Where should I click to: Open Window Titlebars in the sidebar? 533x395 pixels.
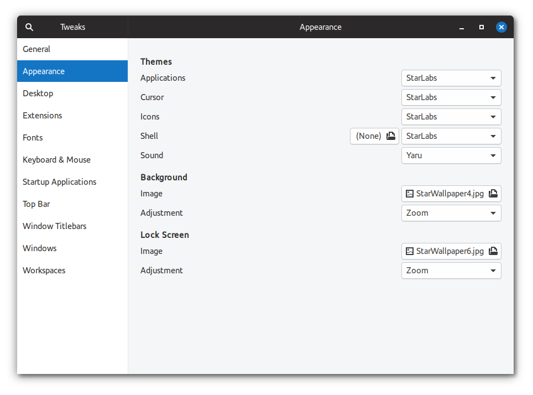click(x=72, y=226)
